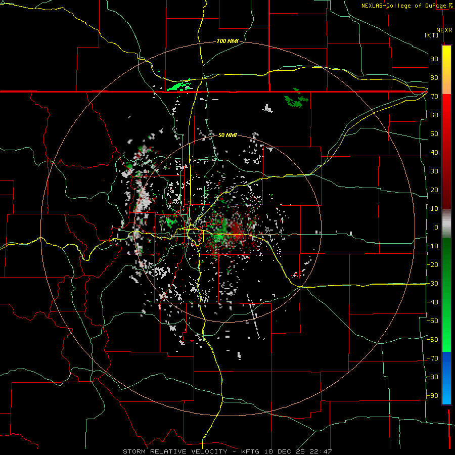Click the 90 knot label on the velocity scale

[x=434, y=59]
